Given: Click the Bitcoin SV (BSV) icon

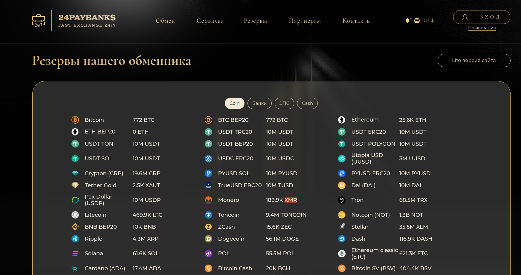Looking at the screenshot, I should point(342,268).
